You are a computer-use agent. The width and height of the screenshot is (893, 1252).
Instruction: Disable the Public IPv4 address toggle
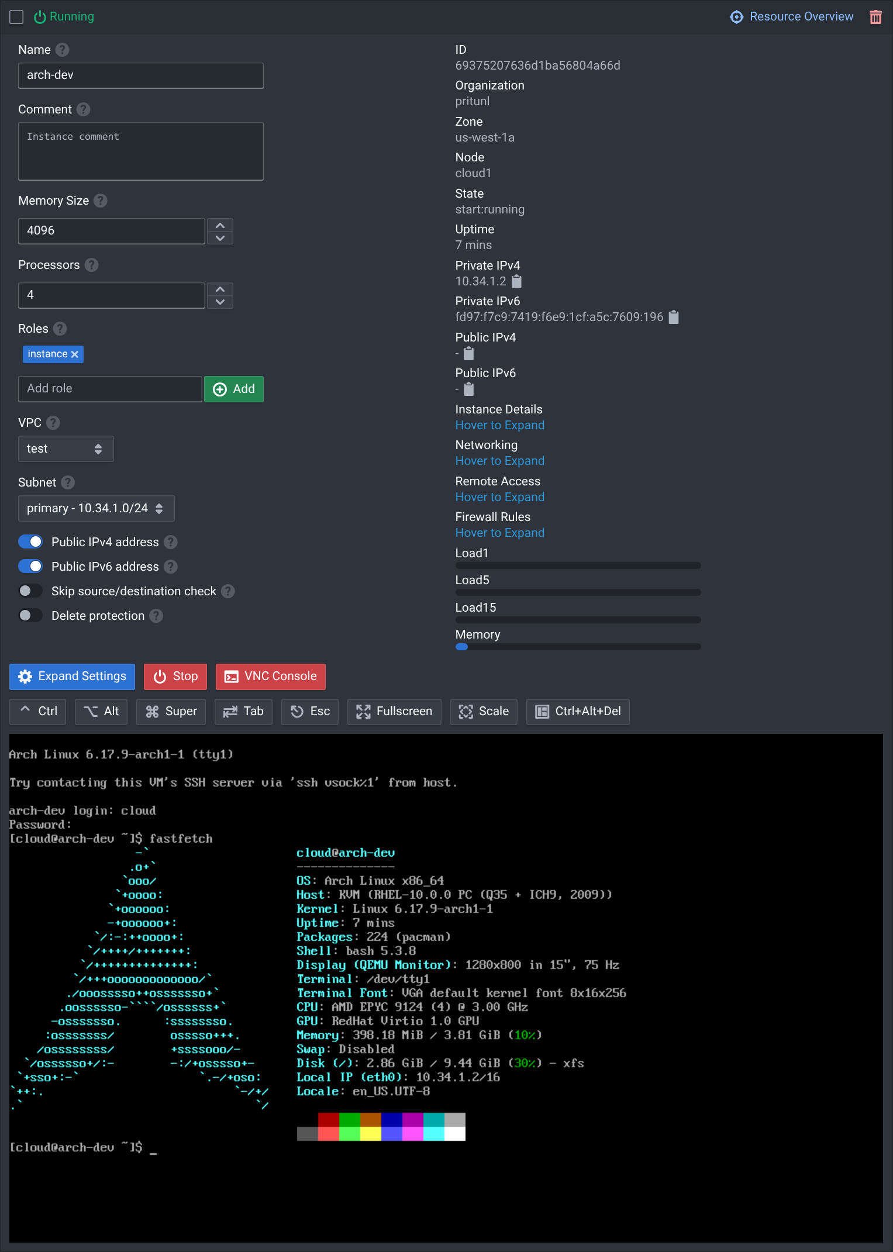(x=30, y=542)
